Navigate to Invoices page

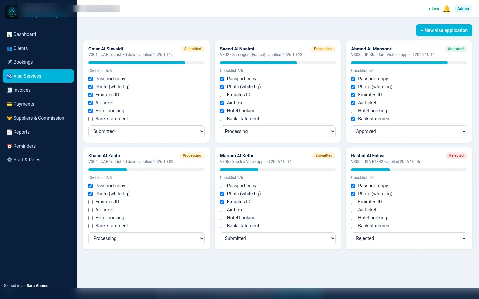point(38,90)
